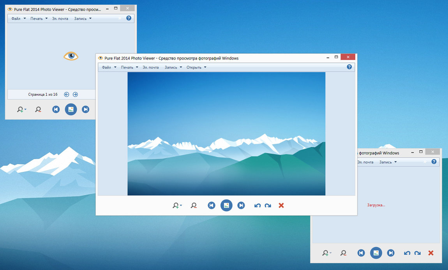The height and width of the screenshot is (270, 448).
Task: Open Файл menu in top-left window
Action: 16,19
